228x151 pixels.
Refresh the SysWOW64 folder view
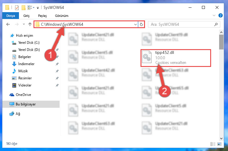(x=141, y=24)
